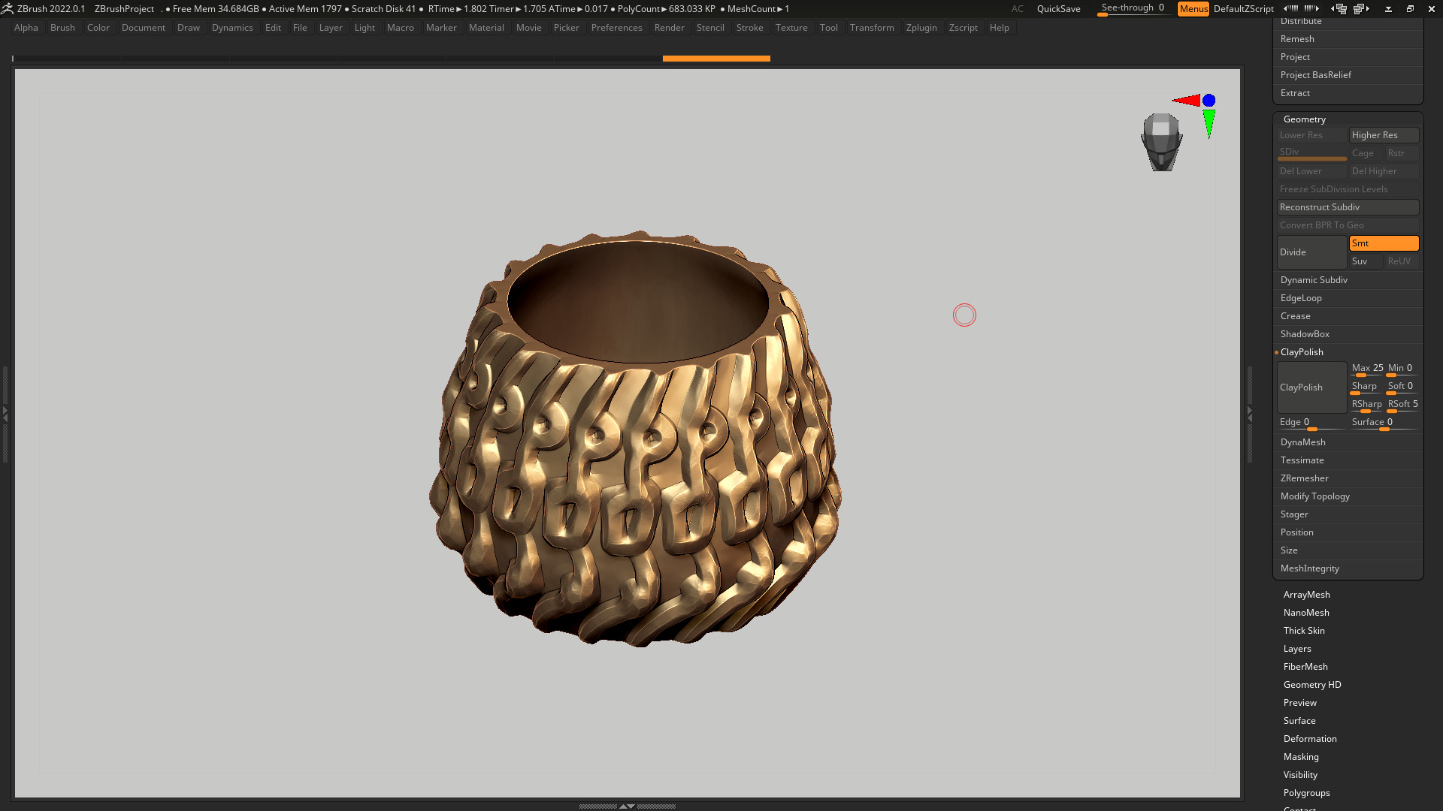Click the green Y-axis cone of CamView
The height and width of the screenshot is (811, 1443).
(x=1209, y=123)
